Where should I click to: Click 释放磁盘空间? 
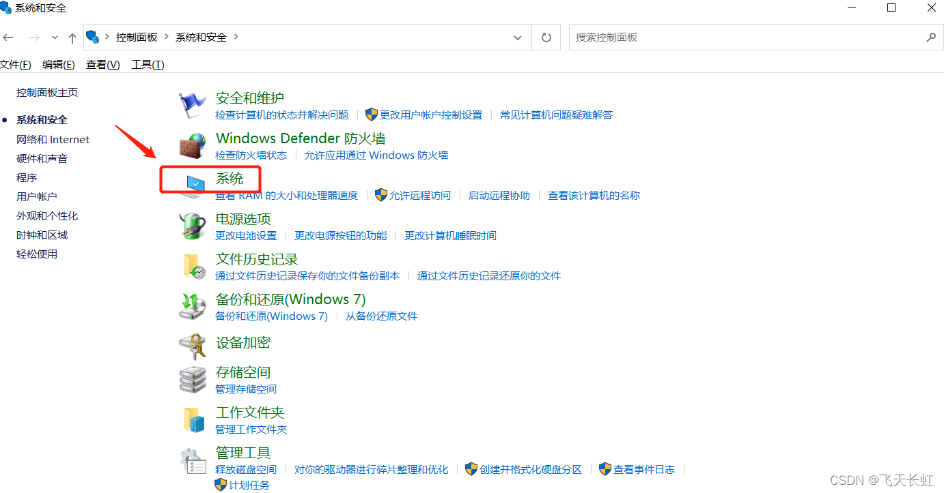point(246,469)
